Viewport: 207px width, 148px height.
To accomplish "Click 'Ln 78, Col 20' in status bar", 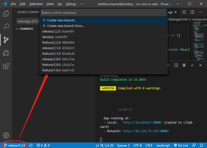I will [x=105, y=145].
